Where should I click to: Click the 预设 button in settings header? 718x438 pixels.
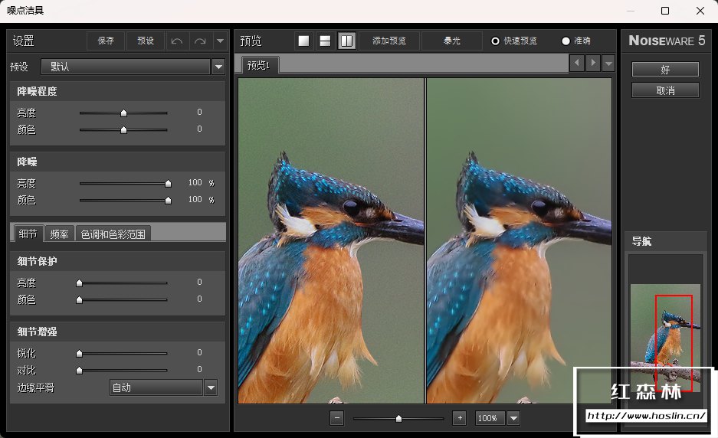[x=146, y=41]
